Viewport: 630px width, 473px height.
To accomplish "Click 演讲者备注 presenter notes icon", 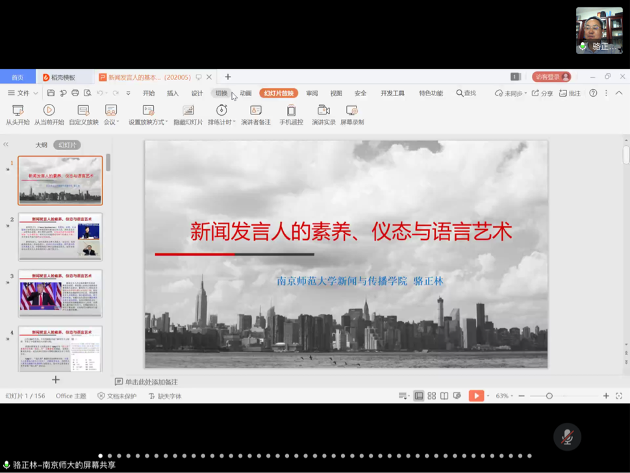I will point(255,111).
